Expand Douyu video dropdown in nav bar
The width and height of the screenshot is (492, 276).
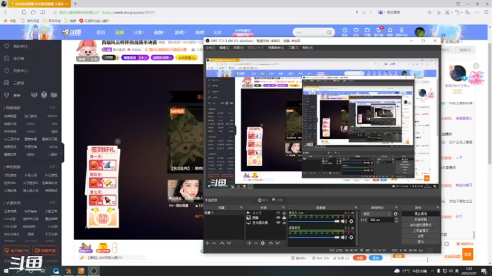(x=159, y=33)
